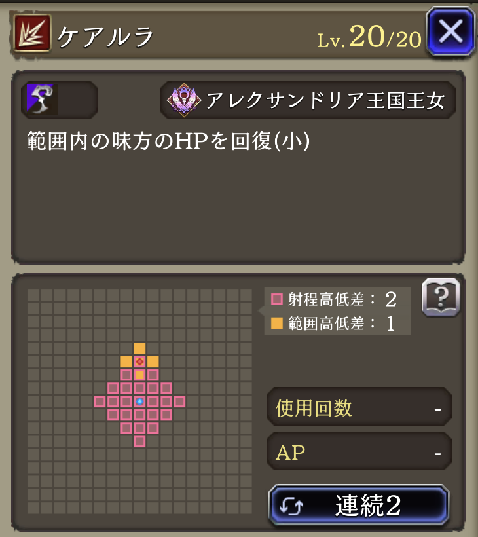Click the bottommost pink range tile
The image size is (478, 537).
pyautogui.click(x=139, y=441)
